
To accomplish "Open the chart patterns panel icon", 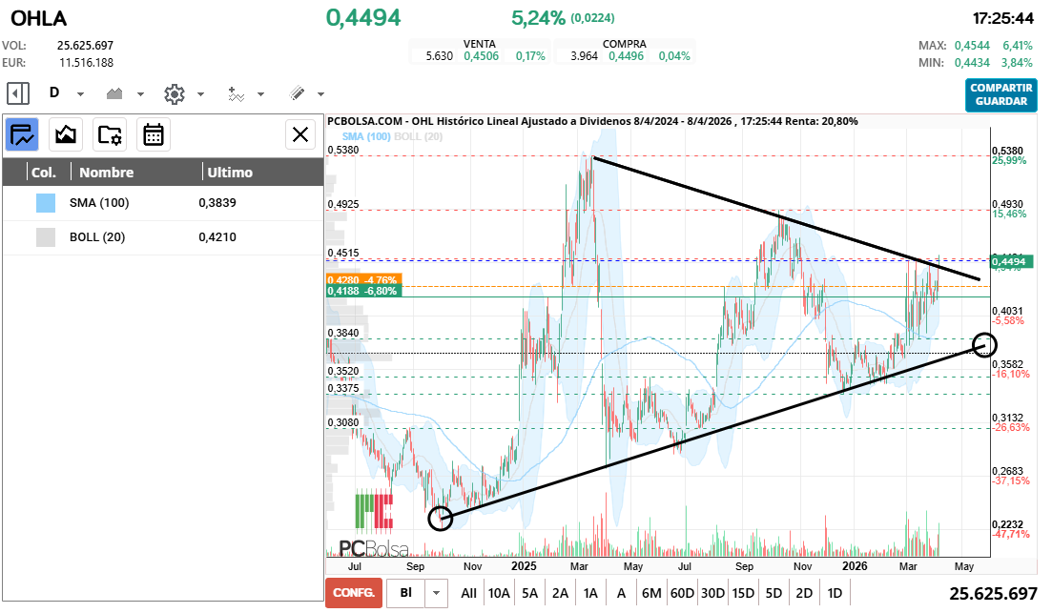I will click(x=66, y=134).
